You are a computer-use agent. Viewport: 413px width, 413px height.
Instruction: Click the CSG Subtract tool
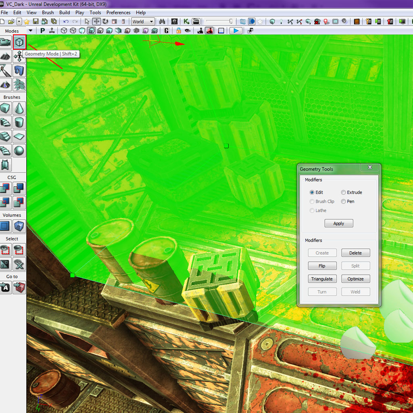(x=19, y=188)
